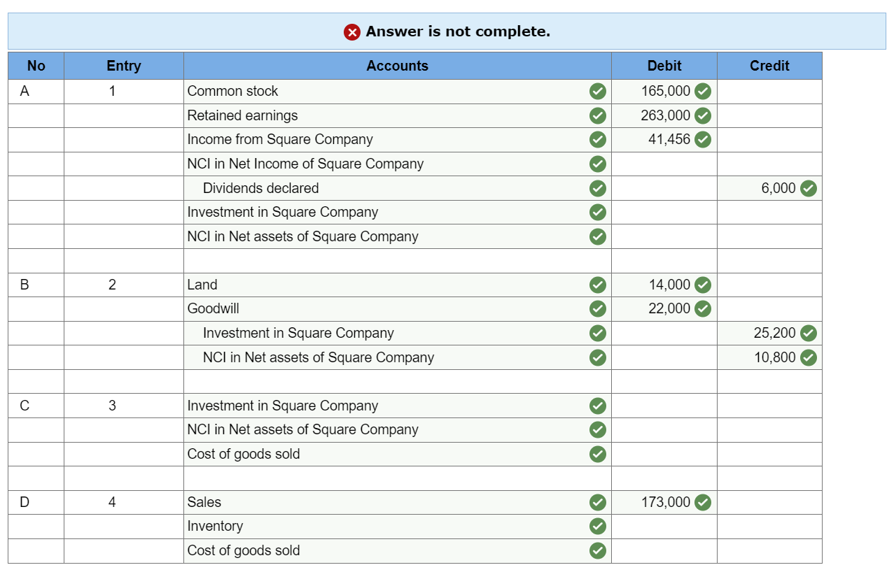Click the checkmark beside the 165,000 debit amount

point(704,91)
